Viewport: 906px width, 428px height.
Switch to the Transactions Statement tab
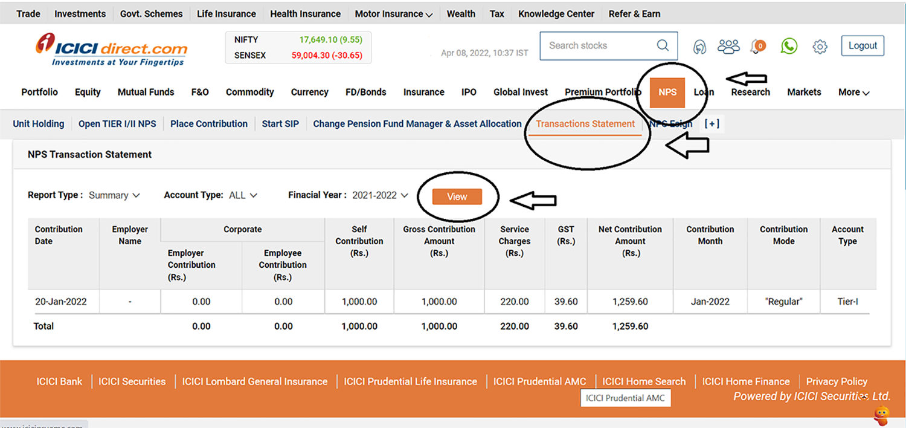coord(584,123)
